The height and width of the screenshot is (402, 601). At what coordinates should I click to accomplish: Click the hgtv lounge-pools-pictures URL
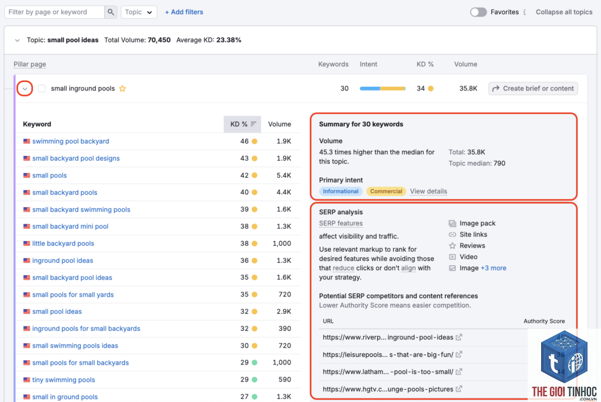click(x=388, y=389)
